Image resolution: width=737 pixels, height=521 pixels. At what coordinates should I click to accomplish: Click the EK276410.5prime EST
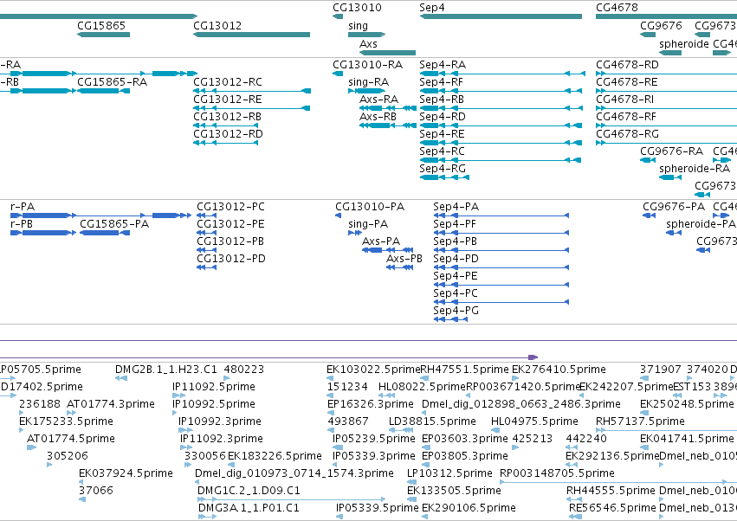coord(514,378)
